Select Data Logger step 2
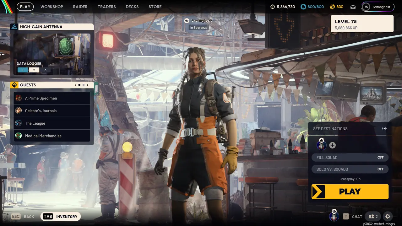The height and width of the screenshot is (226, 402). click(34, 70)
